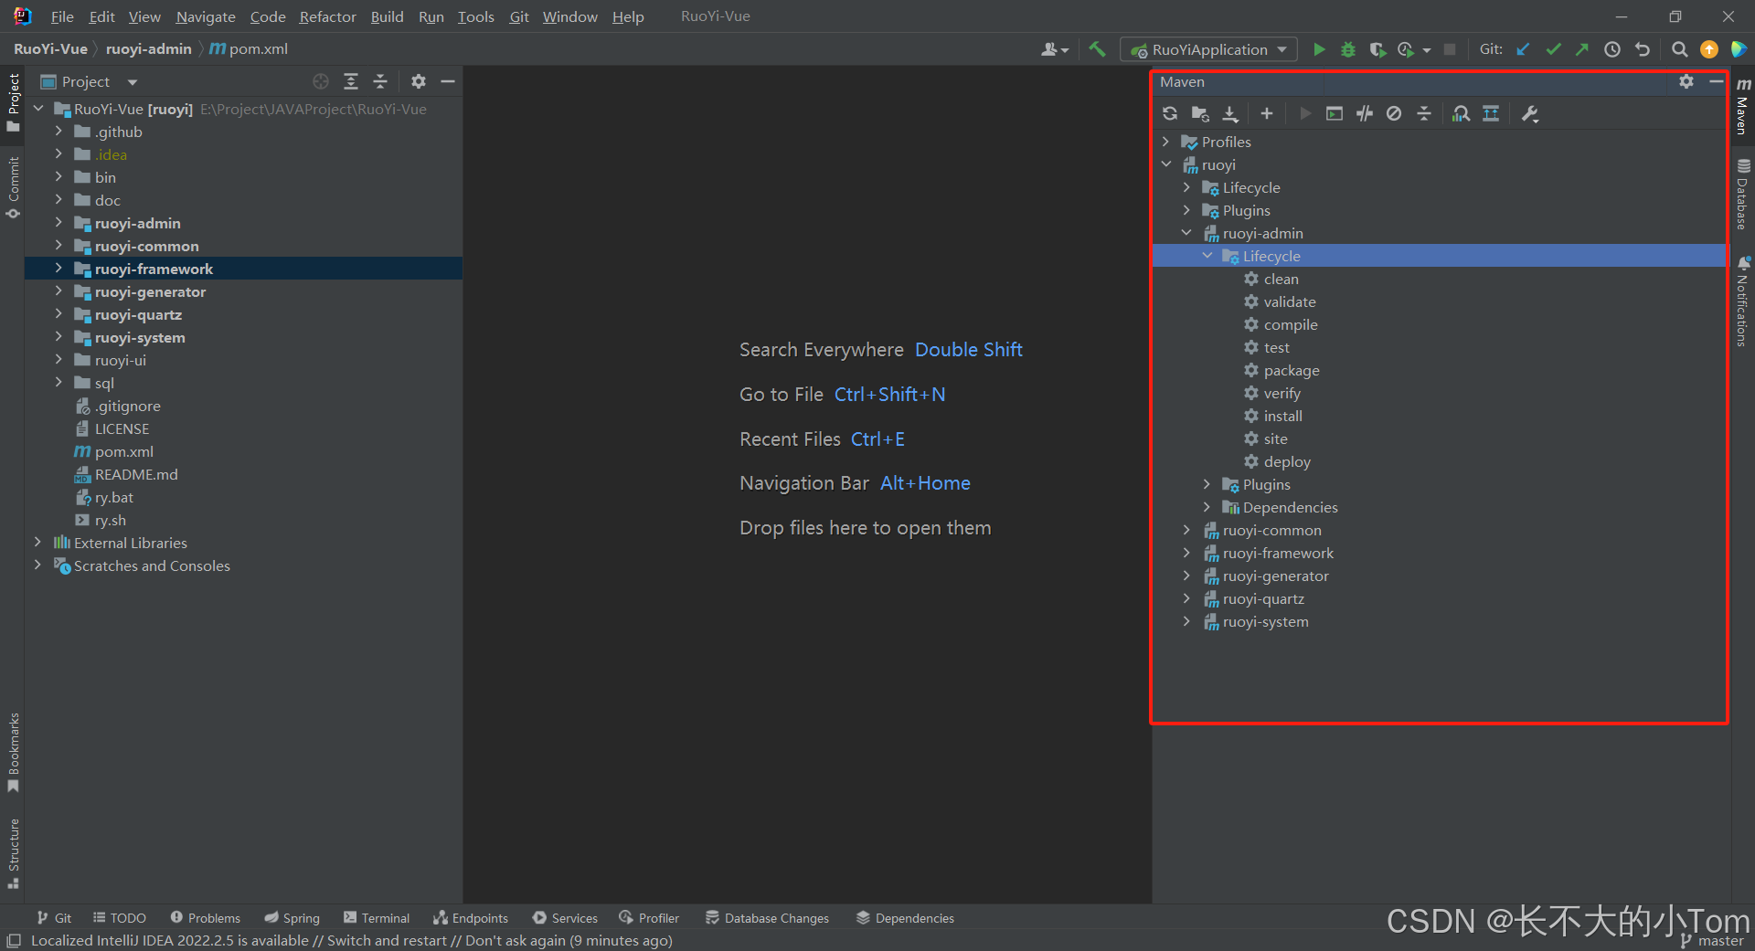The image size is (1755, 951).
Task: Hide the Maven tool window
Action: click(x=1716, y=81)
